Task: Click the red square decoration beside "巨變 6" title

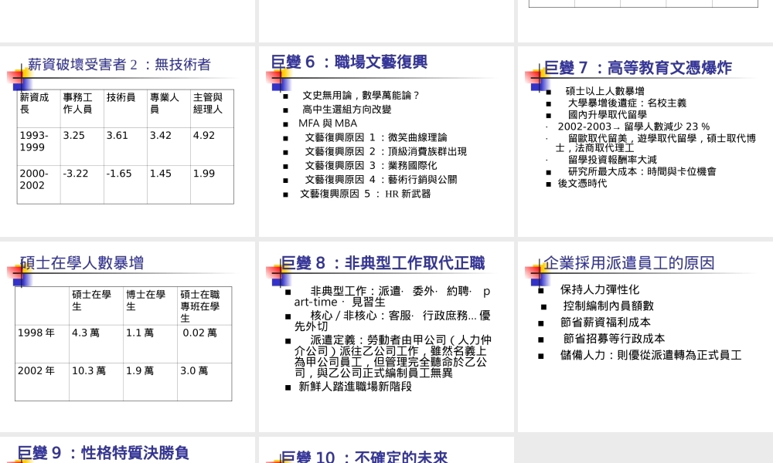Action: click(x=272, y=77)
